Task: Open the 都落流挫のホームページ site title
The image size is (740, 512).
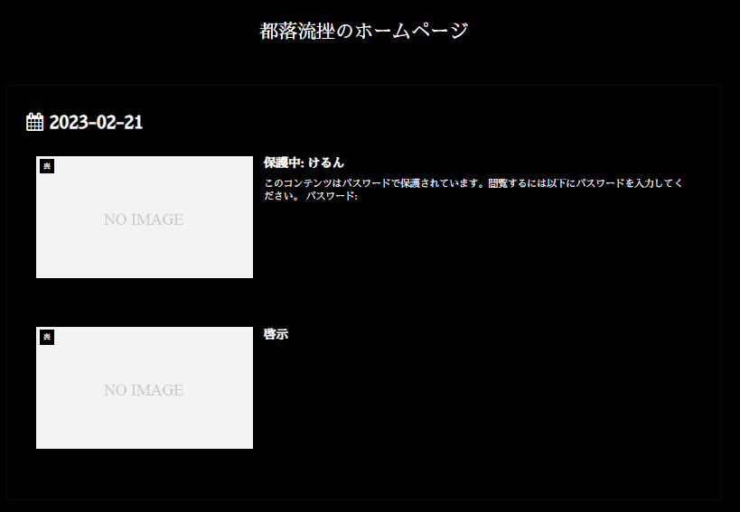Action: [x=364, y=31]
